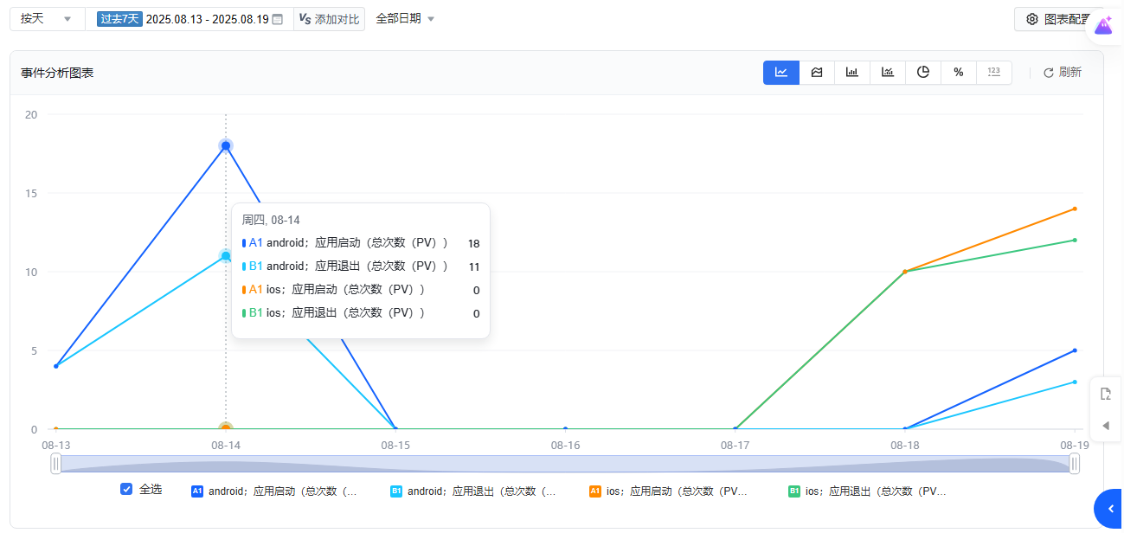Click the purple AI assistant icon
The height and width of the screenshot is (533, 1124).
pyautogui.click(x=1103, y=26)
